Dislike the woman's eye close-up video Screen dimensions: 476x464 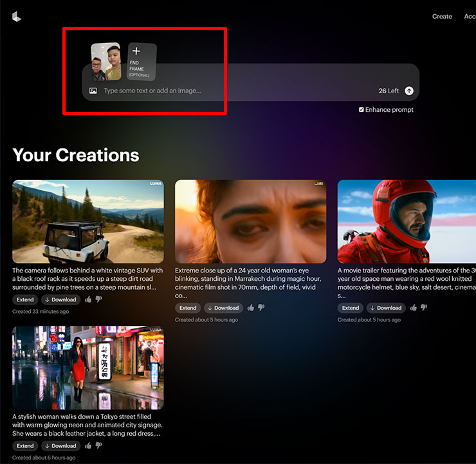(261, 308)
